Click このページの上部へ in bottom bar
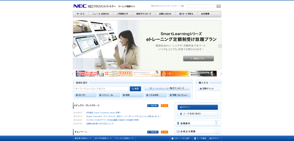The image size is (294, 141). click(181, 138)
